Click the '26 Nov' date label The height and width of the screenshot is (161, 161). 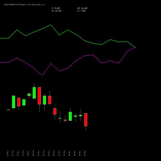coord(54,153)
